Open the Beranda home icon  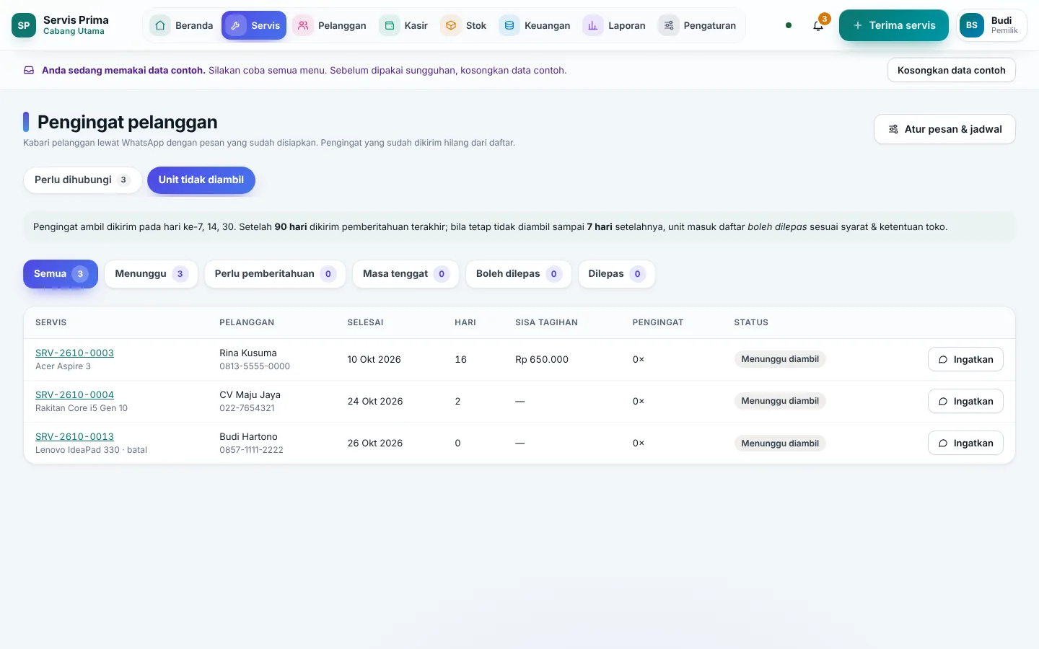pos(160,25)
